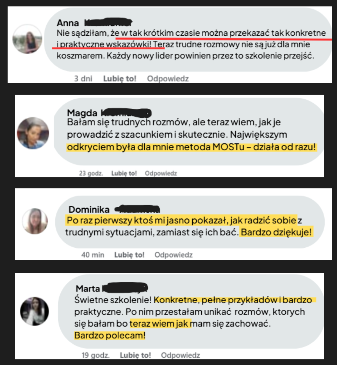
Task: View Dominika's profile photo
Action: click(x=35, y=221)
